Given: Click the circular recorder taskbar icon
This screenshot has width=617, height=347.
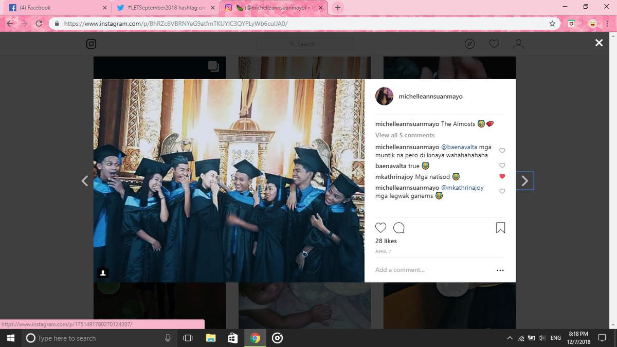Looking at the screenshot, I should tap(277, 338).
